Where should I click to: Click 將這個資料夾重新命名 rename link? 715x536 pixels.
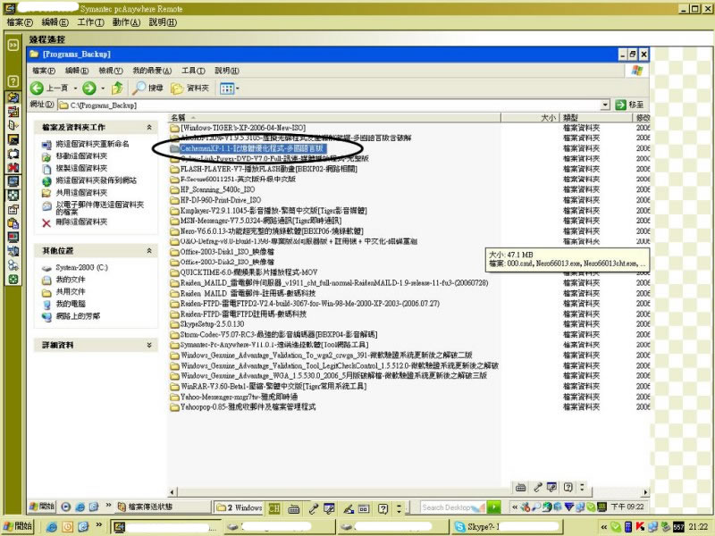(92, 144)
